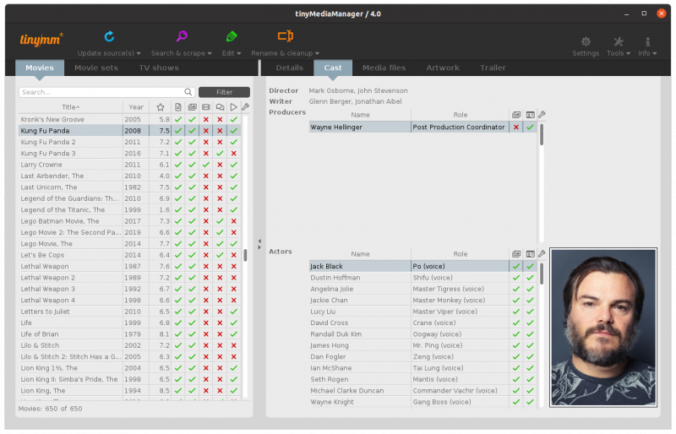Switch to the Movie sets tab

[96, 68]
